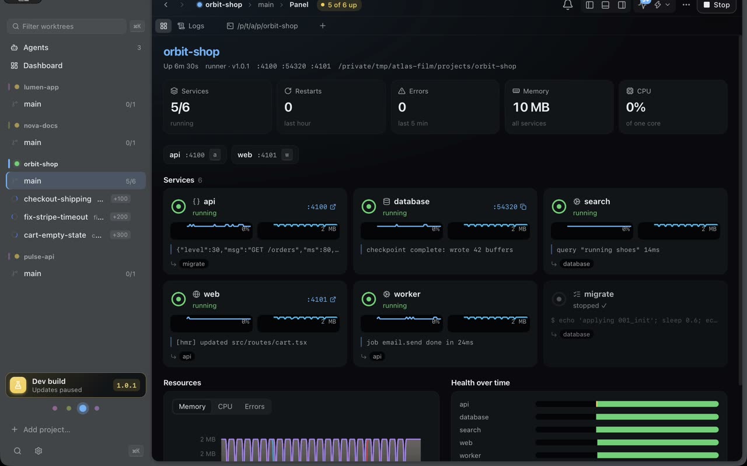Click the Dev build flask icon

(18, 385)
